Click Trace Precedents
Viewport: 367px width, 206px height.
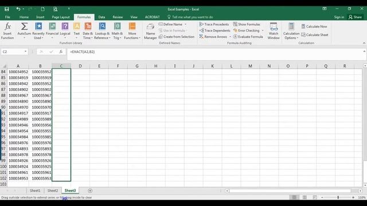214,24
